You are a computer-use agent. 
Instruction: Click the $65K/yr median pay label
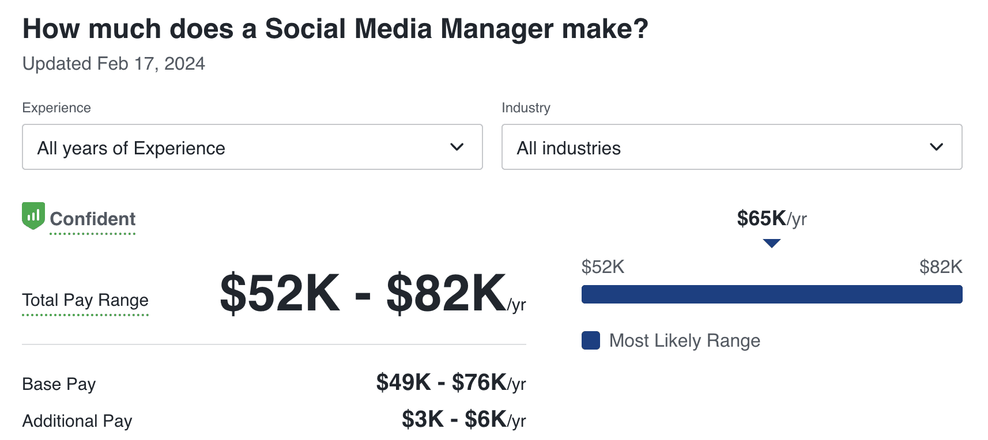[771, 219]
